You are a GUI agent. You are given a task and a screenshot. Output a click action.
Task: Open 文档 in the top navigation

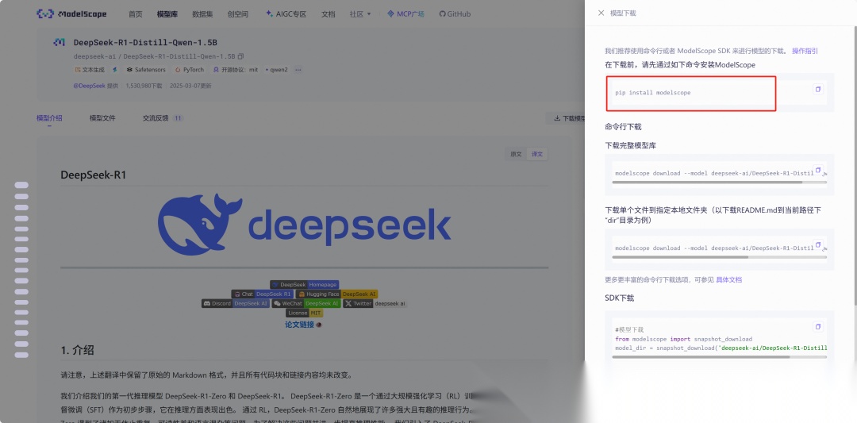[x=329, y=14]
